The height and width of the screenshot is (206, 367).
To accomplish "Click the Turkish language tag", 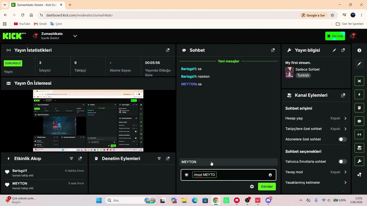I will pyautogui.click(x=303, y=75).
